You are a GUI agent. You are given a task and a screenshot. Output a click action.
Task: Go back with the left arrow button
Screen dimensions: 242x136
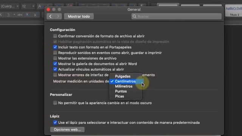[x=50, y=16]
